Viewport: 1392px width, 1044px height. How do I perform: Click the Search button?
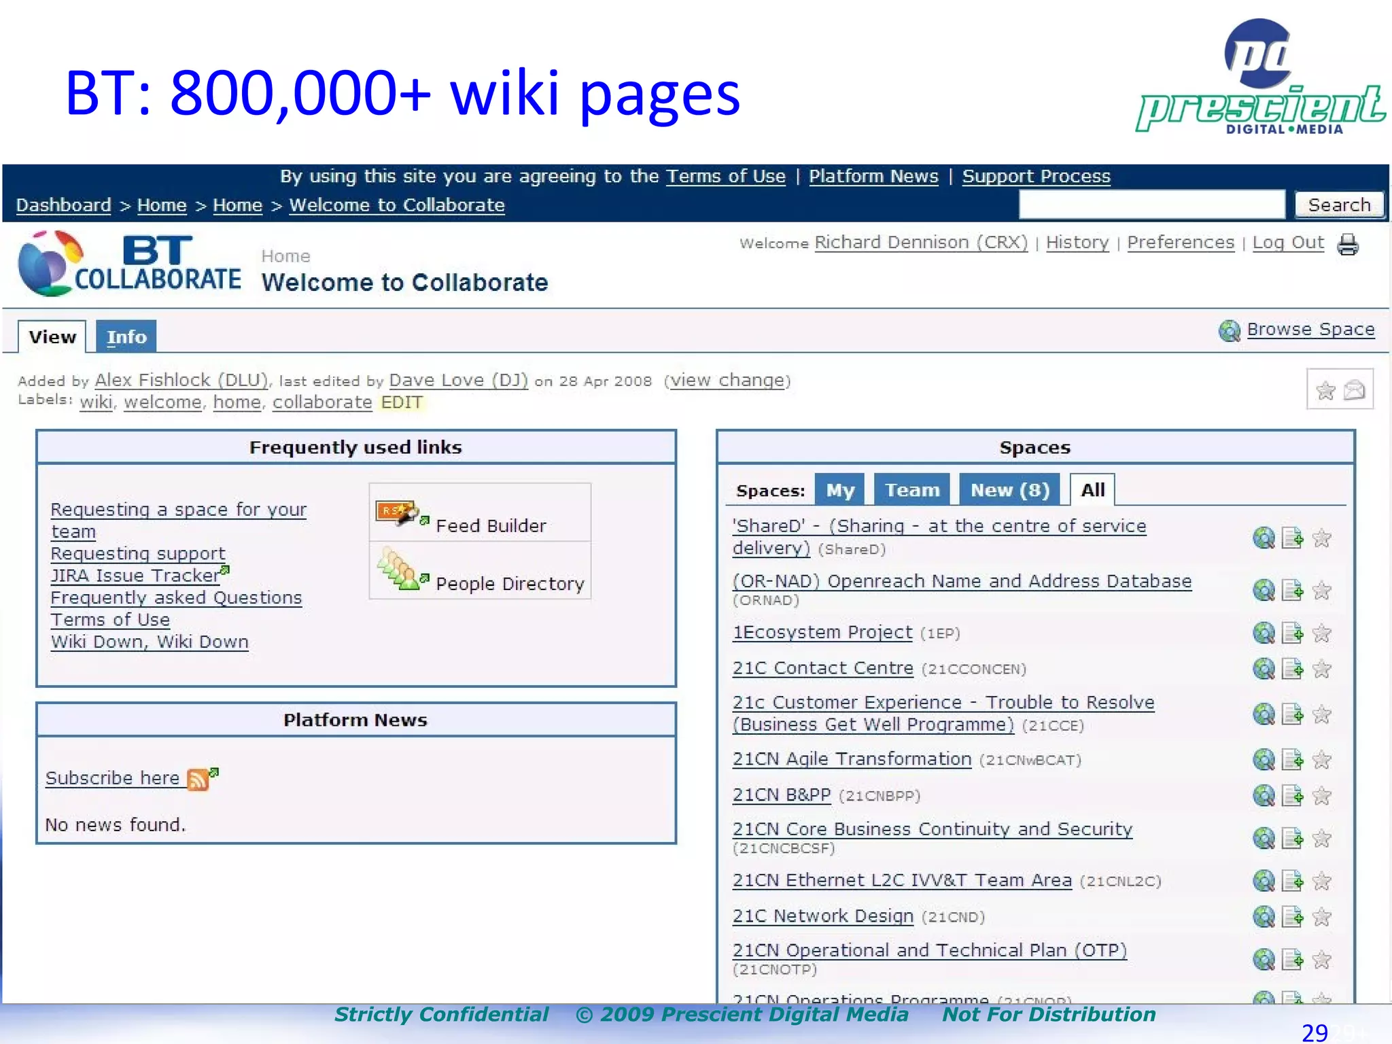[x=1339, y=205]
